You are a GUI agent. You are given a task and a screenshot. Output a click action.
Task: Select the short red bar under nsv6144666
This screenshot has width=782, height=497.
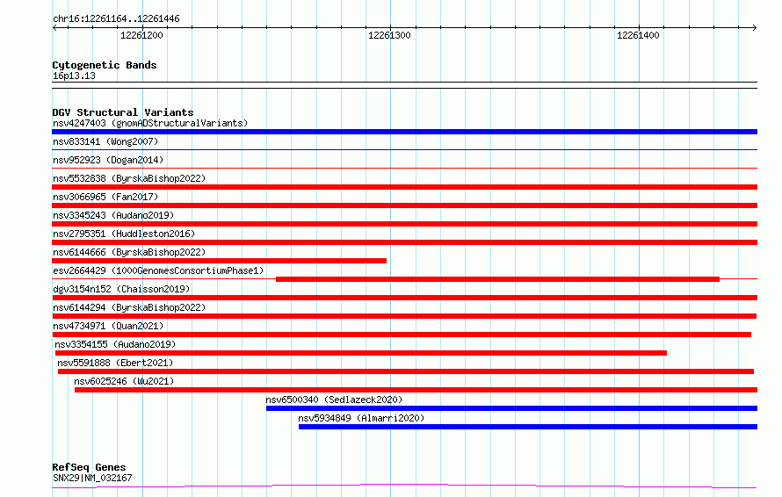pos(220,261)
